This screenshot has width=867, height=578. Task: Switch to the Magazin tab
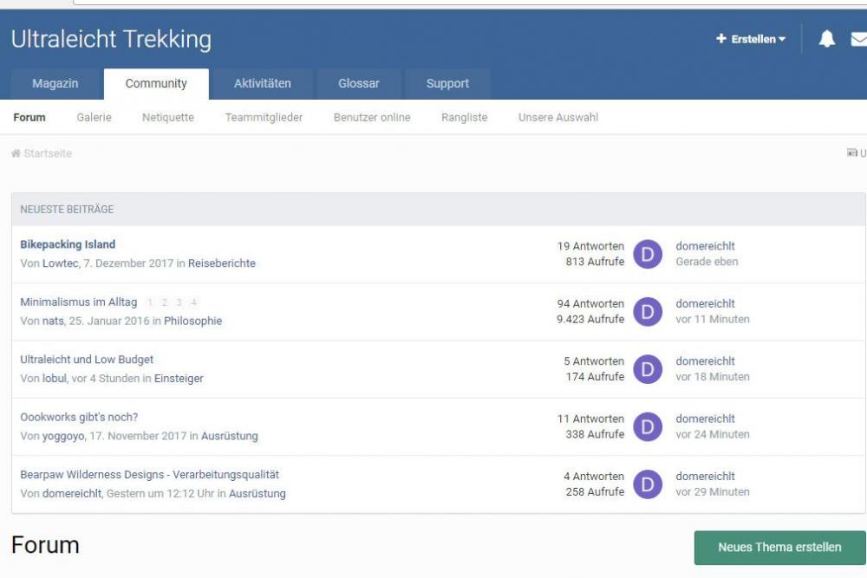pos(55,84)
